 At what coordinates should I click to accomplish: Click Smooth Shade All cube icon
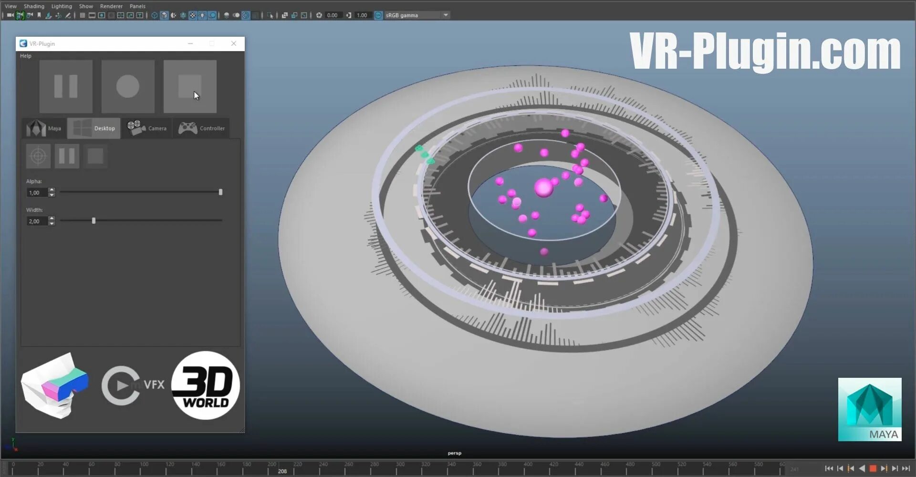[x=164, y=15]
